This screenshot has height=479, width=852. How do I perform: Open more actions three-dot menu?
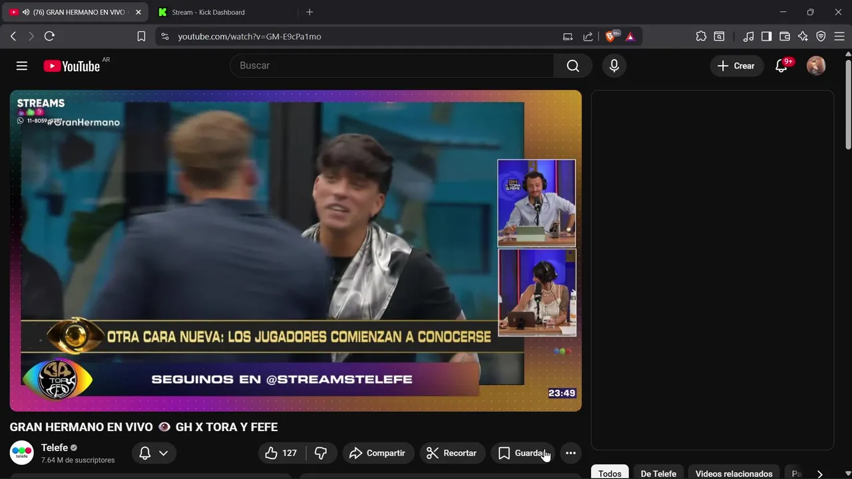(570, 453)
